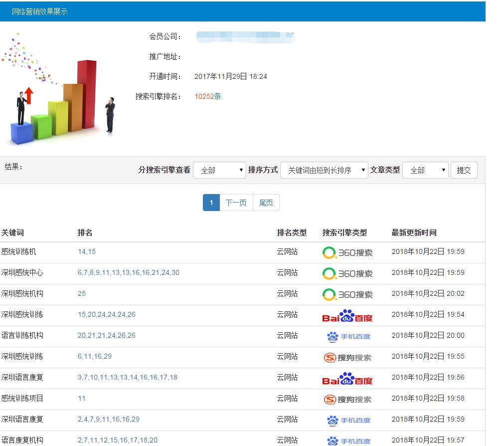Click 手机百度 logo in 语言训练机构 row
Image resolution: width=498 pixels, height=446 pixels.
point(348,336)
